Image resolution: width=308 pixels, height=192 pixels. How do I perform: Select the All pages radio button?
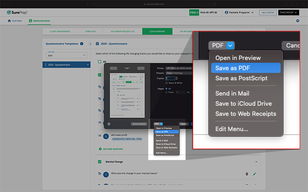166,89
